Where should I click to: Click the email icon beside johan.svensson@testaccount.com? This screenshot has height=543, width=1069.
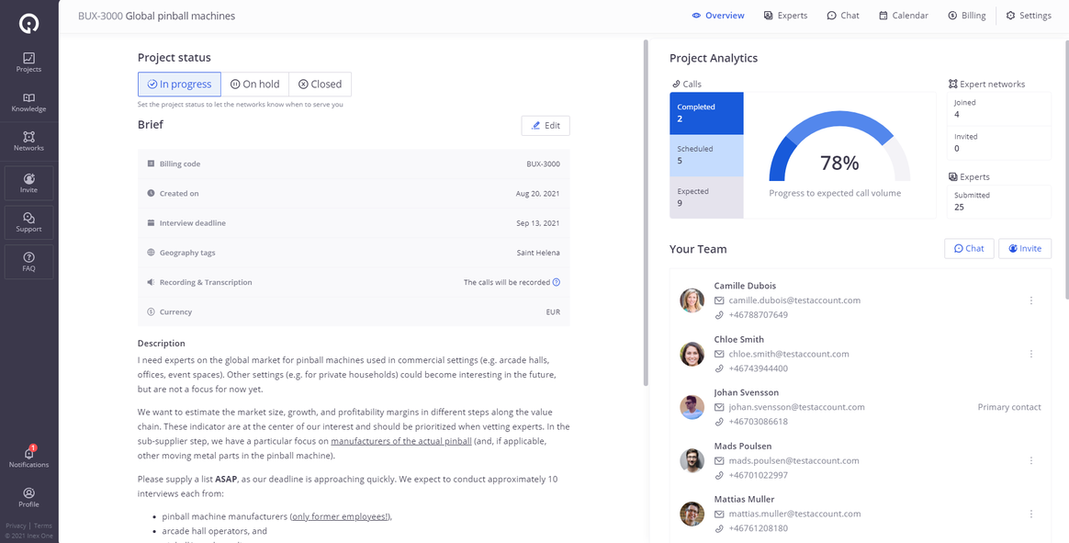coord(718,407)
